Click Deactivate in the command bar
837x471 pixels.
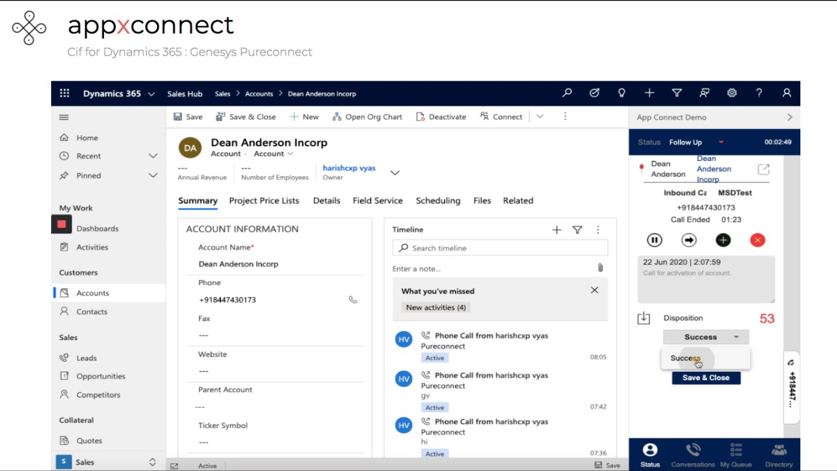[x=441, y=117]
